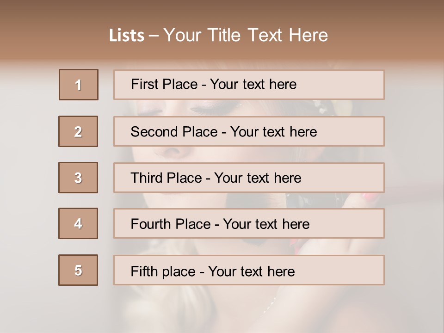444x333 pixels.
Task: Click the Second Place text box
Action: click(249, 131)
